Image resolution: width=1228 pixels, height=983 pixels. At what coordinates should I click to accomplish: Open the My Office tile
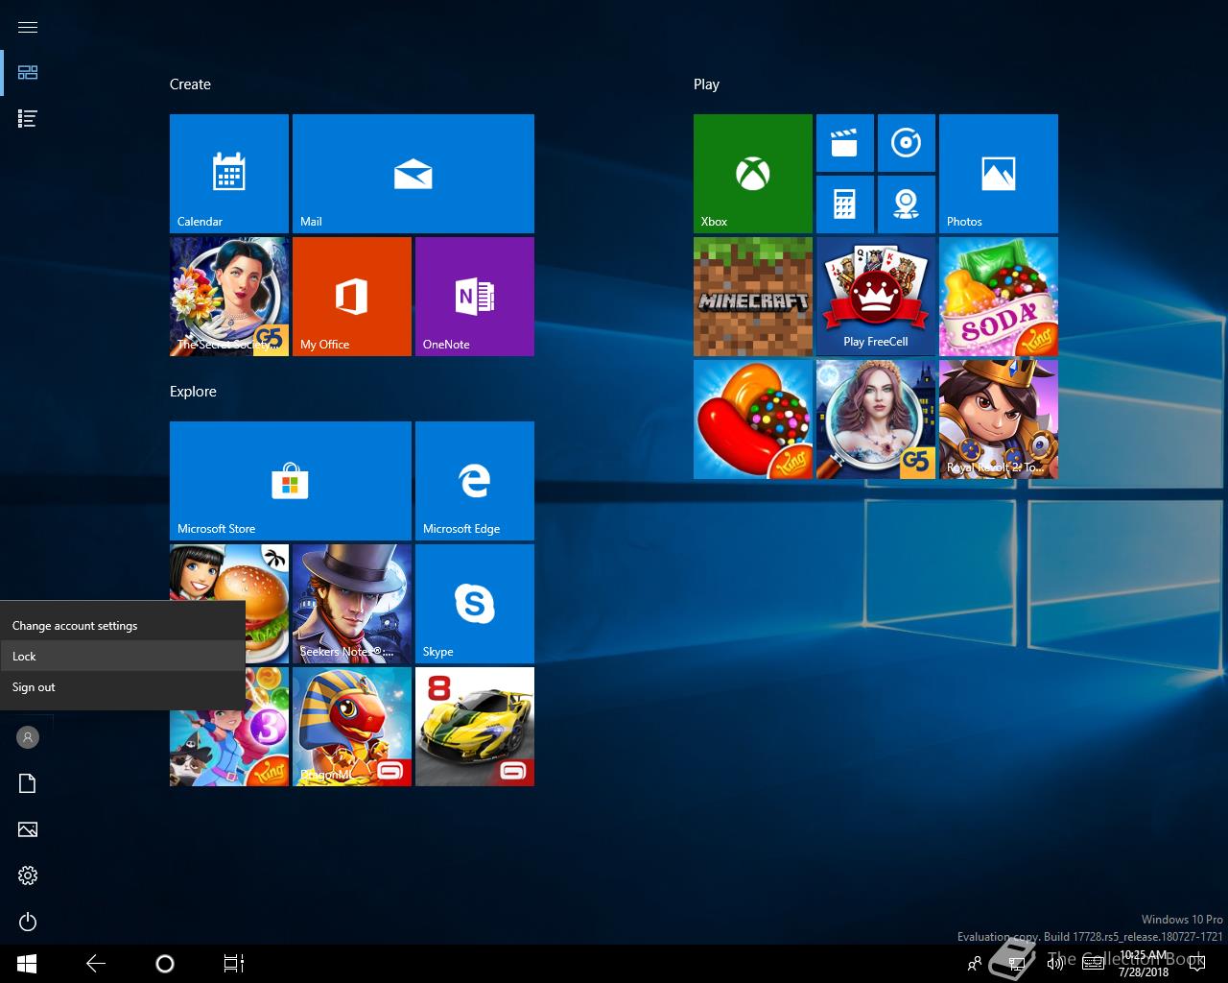tap(352, 297)
